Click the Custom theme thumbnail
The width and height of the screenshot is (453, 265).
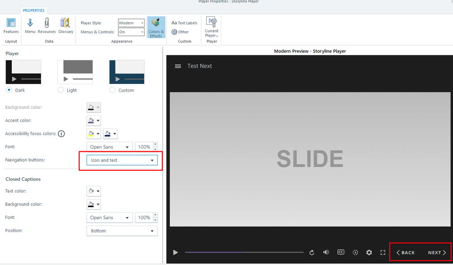[127, 72]
